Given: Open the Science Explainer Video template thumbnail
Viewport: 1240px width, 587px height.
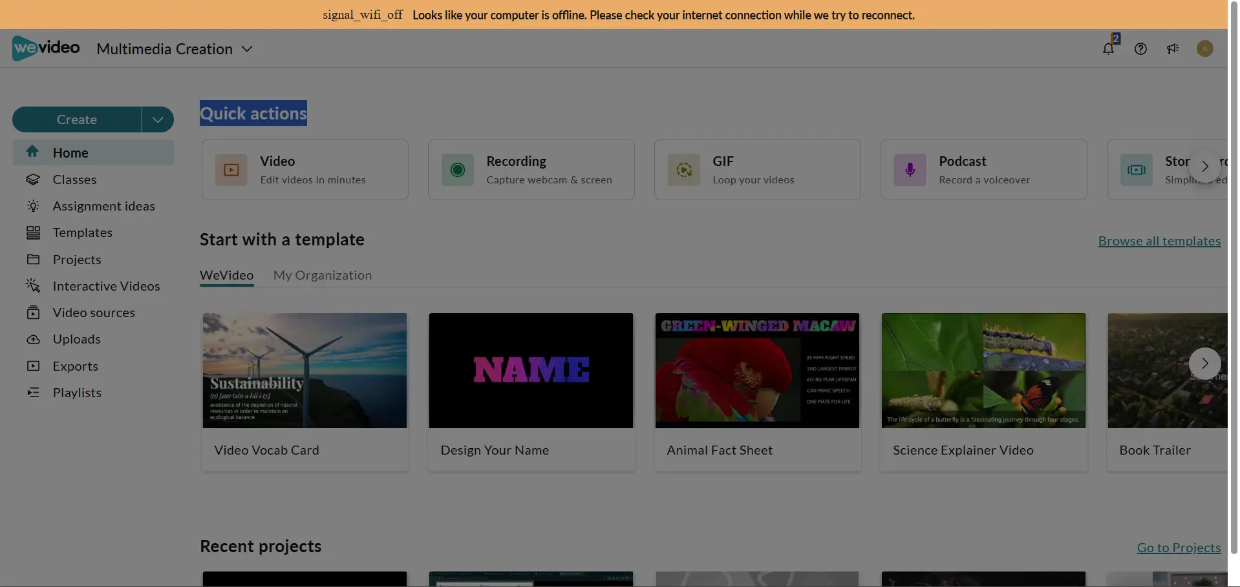Looking at the screenshot, I should 983,371.
